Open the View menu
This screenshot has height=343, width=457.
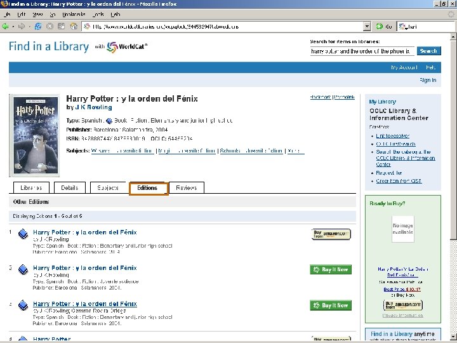(37, 14)
